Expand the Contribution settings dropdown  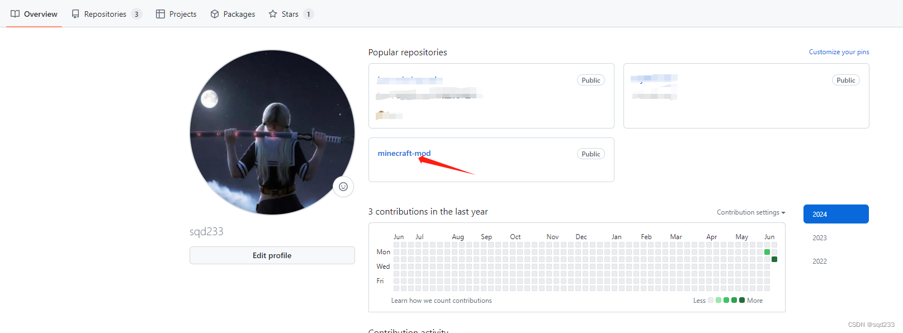pyautogui.click(x=751, y=212)
